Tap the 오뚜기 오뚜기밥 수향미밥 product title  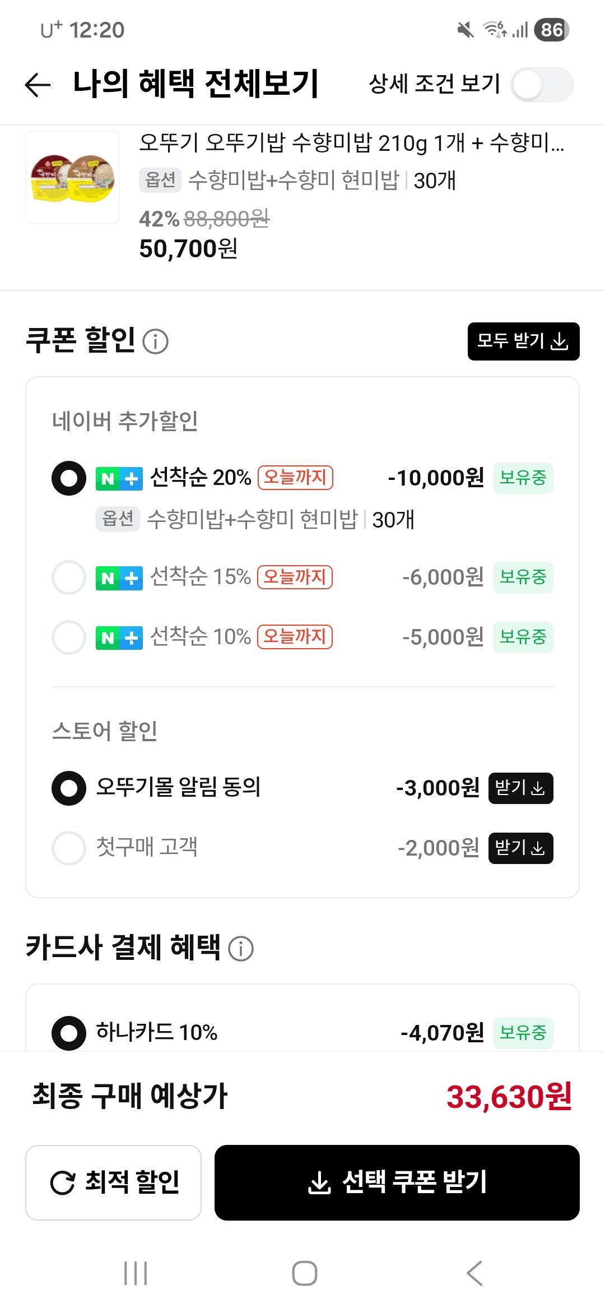click(x=351, y=144)
